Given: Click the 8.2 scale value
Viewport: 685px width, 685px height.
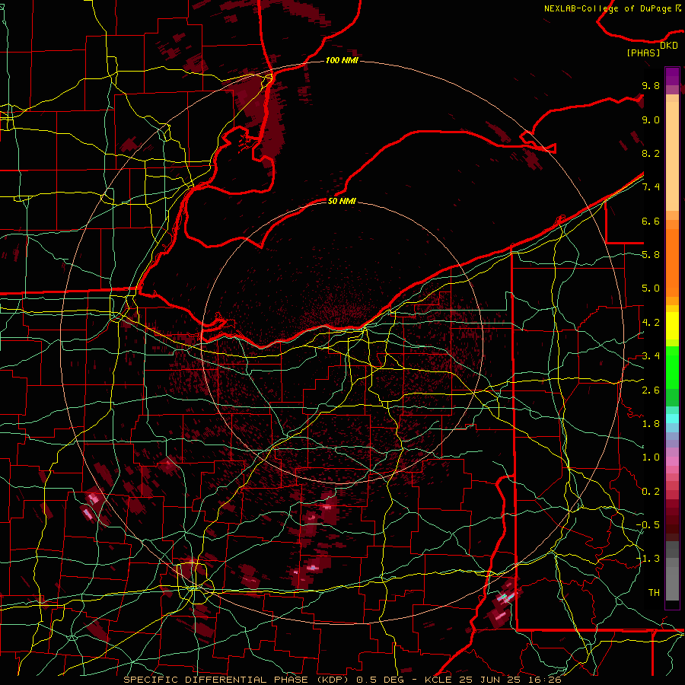Looking at the screenshot, I should (651, 153).
